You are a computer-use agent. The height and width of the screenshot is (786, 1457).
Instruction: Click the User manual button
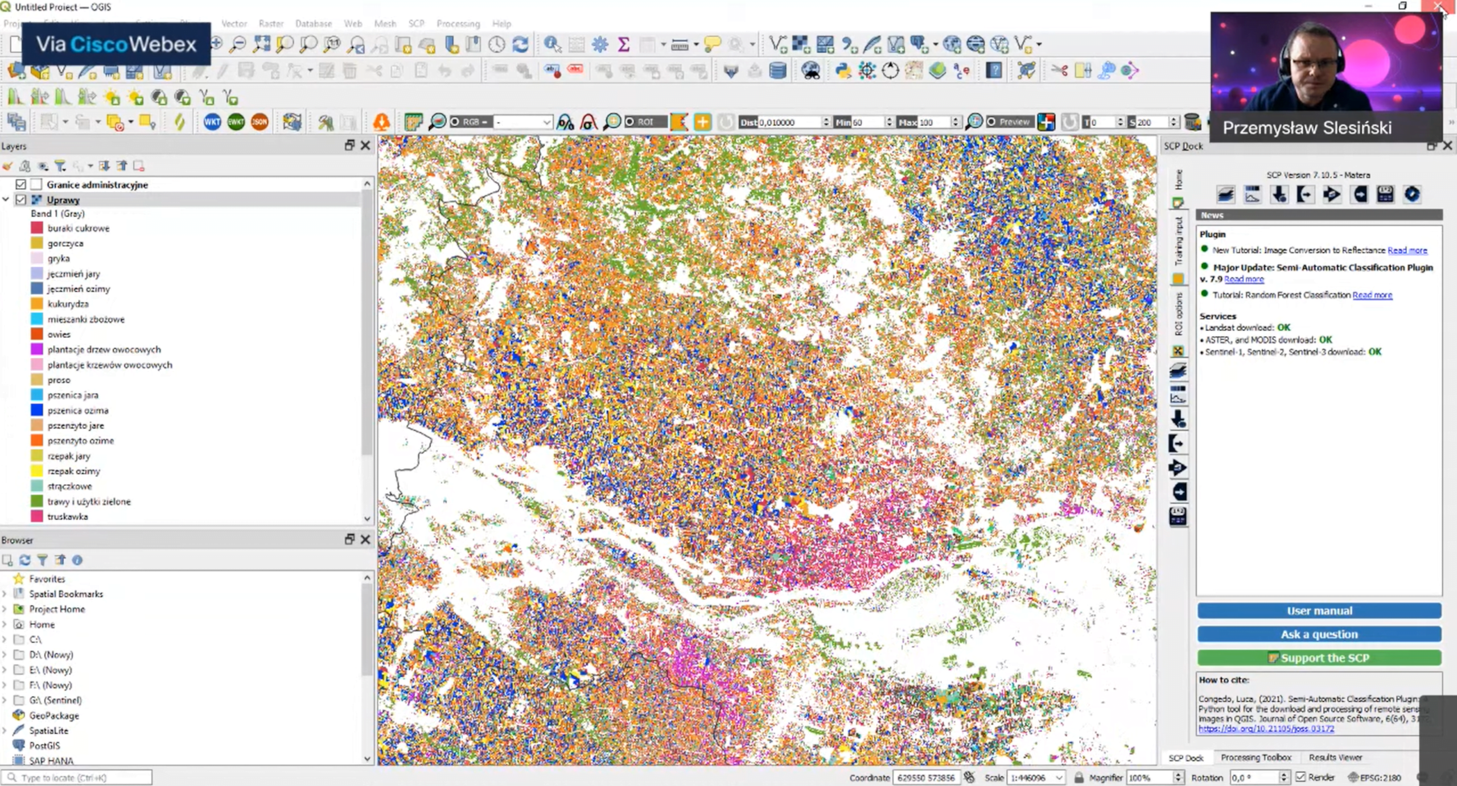pos(1319,611)
